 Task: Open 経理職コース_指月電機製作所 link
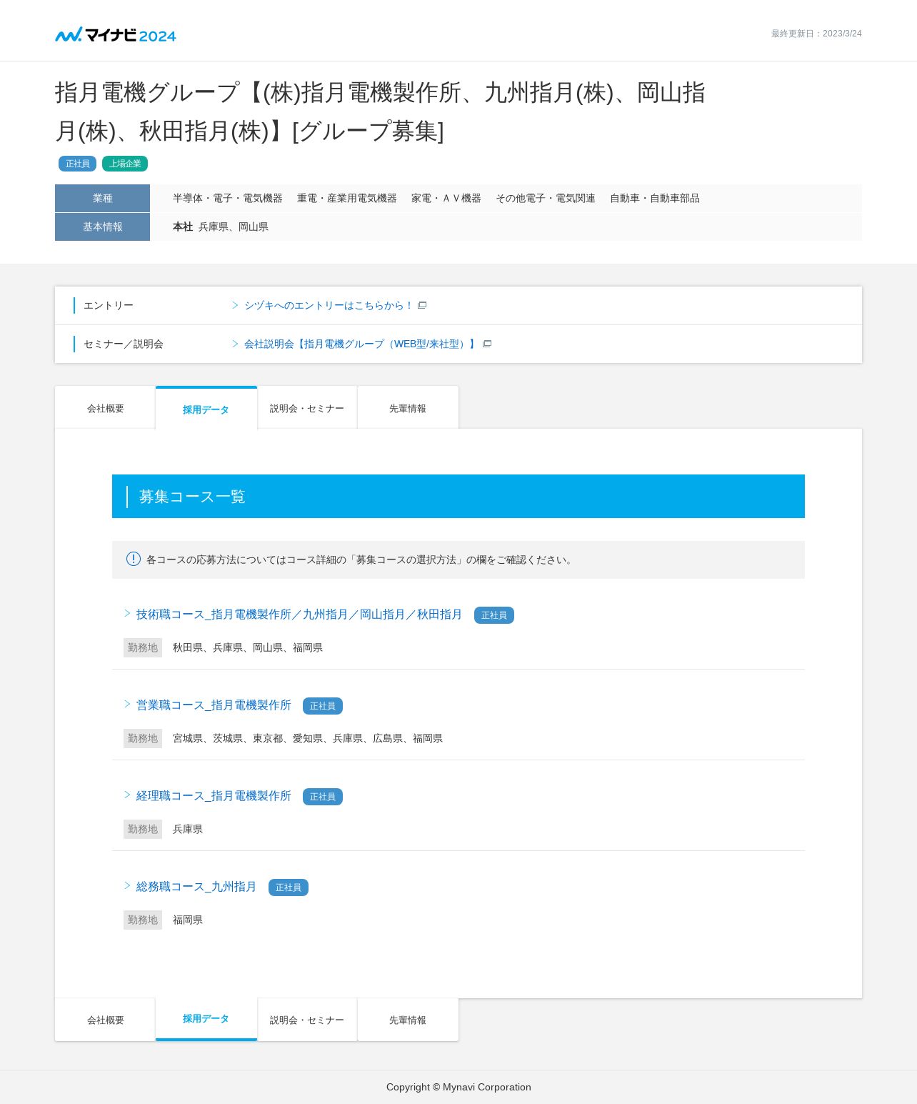click(214, 796)
